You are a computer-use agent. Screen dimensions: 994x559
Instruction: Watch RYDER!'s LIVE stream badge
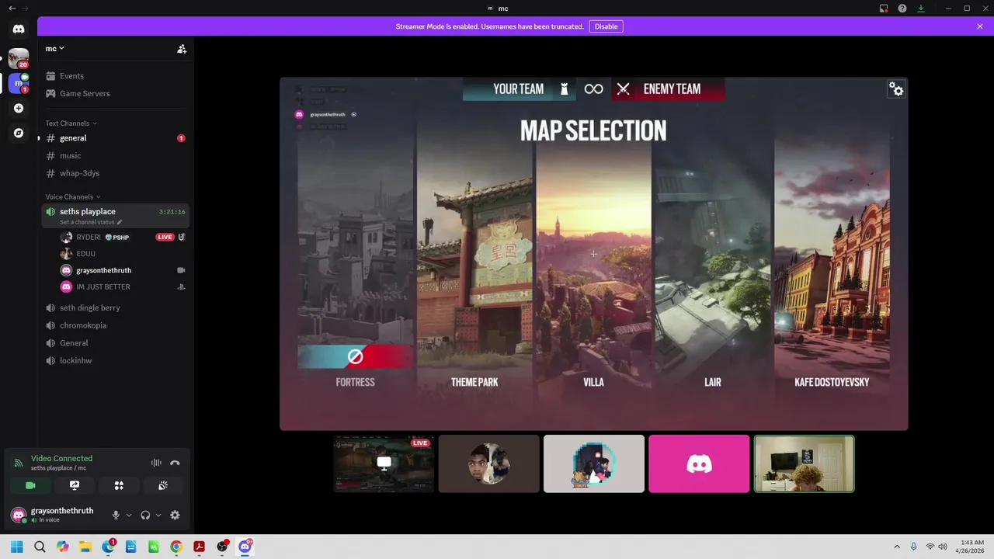pos(165,237)
